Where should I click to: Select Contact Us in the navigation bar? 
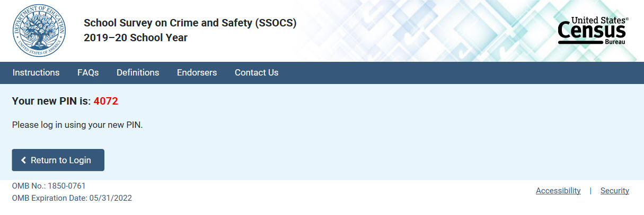click(x=257, y=72)
